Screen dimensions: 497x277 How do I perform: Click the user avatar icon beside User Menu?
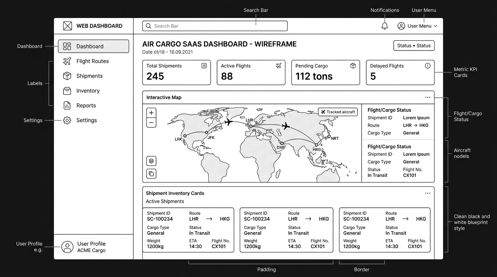[x=401, y=26]
